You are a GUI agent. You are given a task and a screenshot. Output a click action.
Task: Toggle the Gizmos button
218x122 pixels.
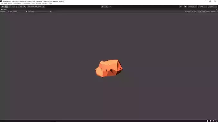click(x=213, y=12)
